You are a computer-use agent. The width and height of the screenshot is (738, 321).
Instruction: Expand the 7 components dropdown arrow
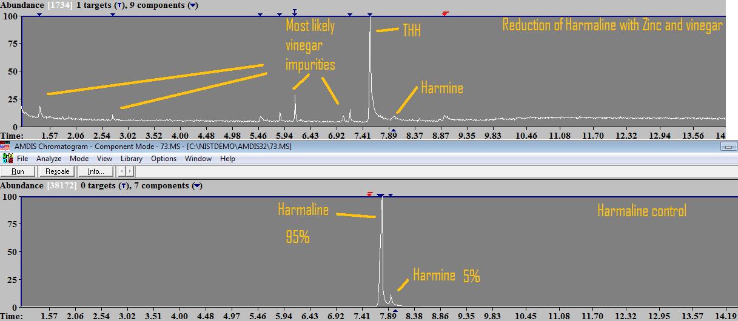click(x=197, y=186)
